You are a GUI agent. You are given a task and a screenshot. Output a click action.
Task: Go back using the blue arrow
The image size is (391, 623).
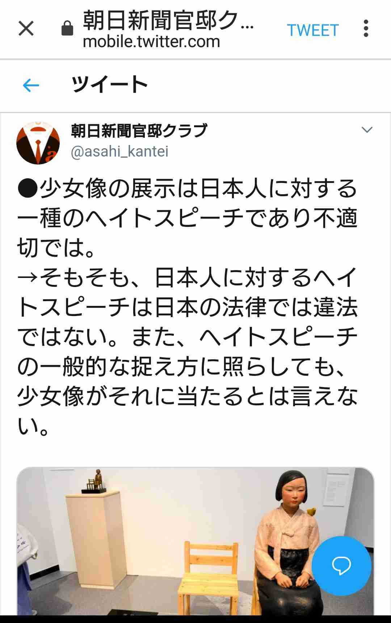[x=31, y=86]
